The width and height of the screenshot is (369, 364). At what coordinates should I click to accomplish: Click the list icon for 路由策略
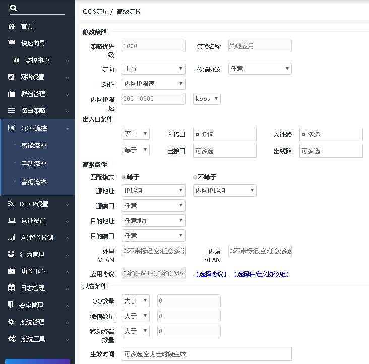(x=11, y=110)
